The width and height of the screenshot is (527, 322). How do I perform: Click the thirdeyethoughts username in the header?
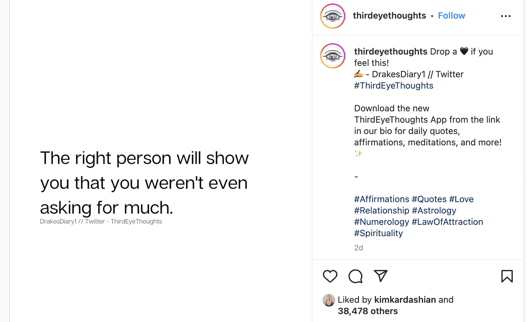point(389,15)
